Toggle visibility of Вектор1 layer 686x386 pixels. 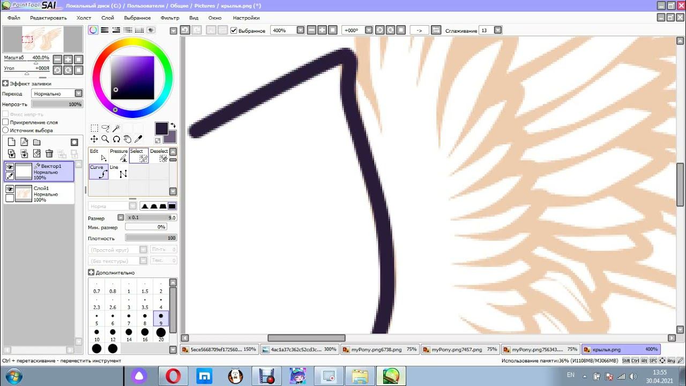click(10, 167)
